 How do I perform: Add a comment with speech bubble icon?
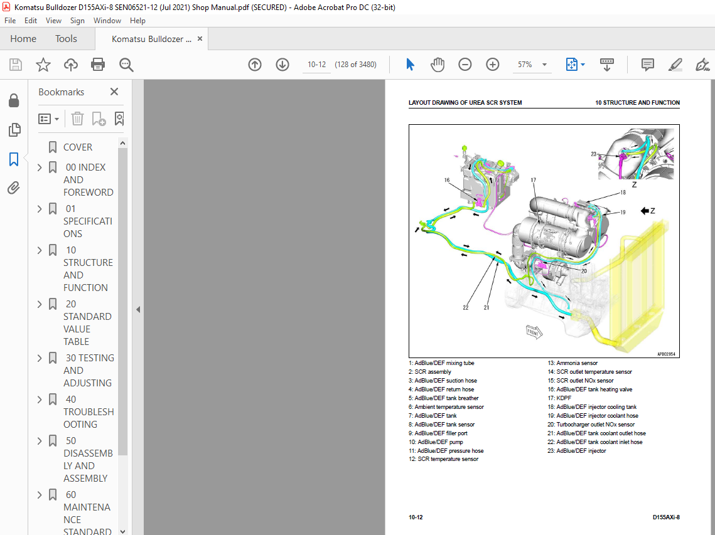(x=647, y=65)
